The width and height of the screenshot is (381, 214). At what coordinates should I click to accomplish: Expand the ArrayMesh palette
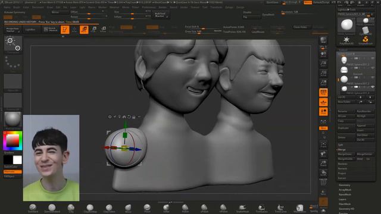[x=345, y=190]
